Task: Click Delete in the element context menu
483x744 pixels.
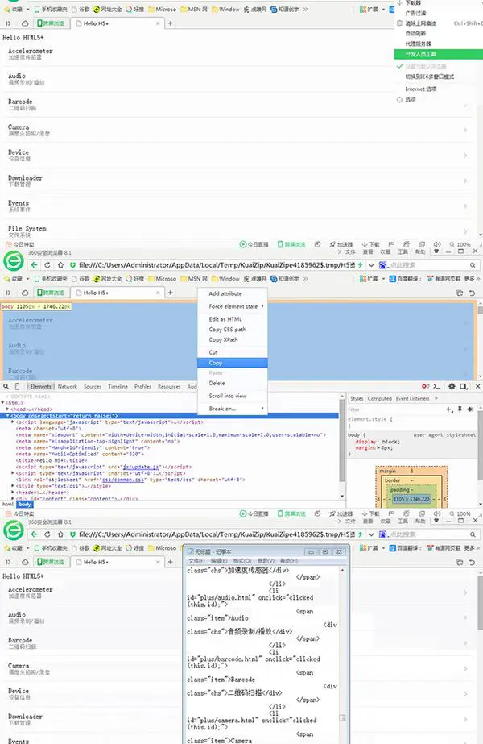Action: coord(217,383)
